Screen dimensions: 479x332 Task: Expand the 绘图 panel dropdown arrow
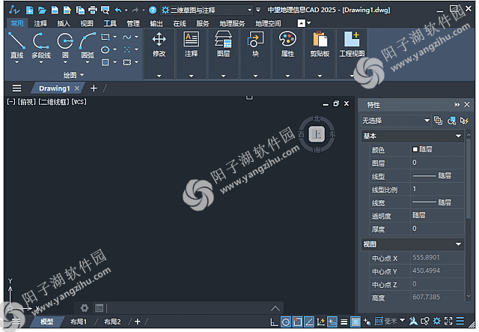click(82, 75)
